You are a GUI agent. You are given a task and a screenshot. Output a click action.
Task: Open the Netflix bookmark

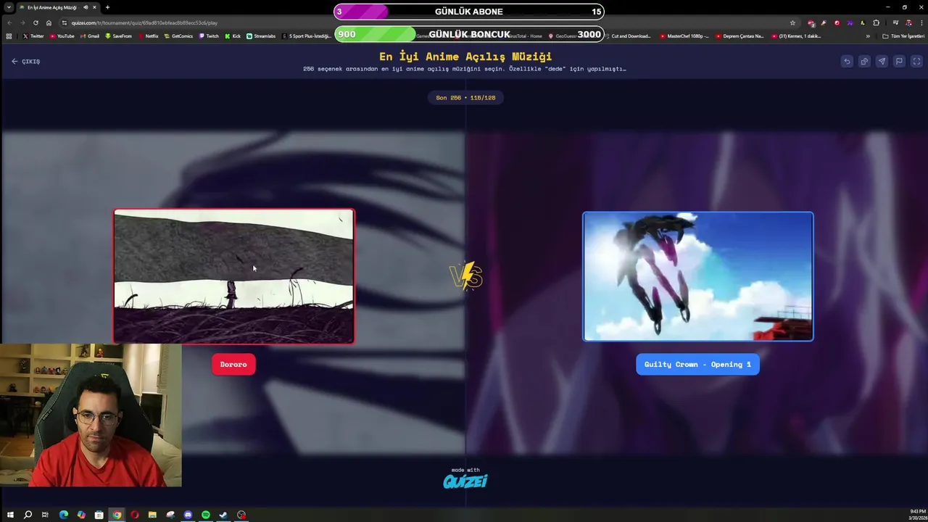pos(148,36)
